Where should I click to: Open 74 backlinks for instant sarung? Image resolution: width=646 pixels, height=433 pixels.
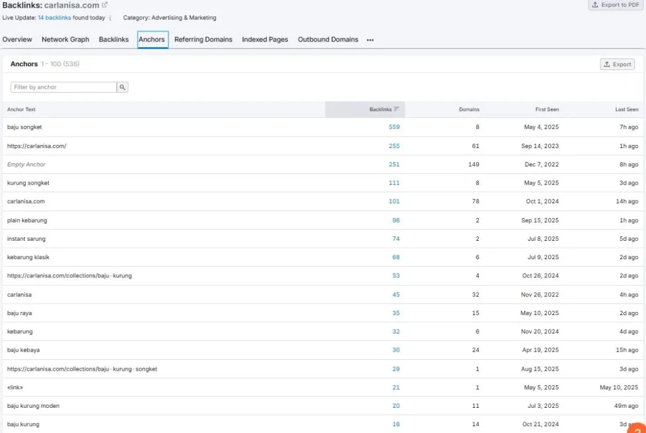[x=396, y=239]
